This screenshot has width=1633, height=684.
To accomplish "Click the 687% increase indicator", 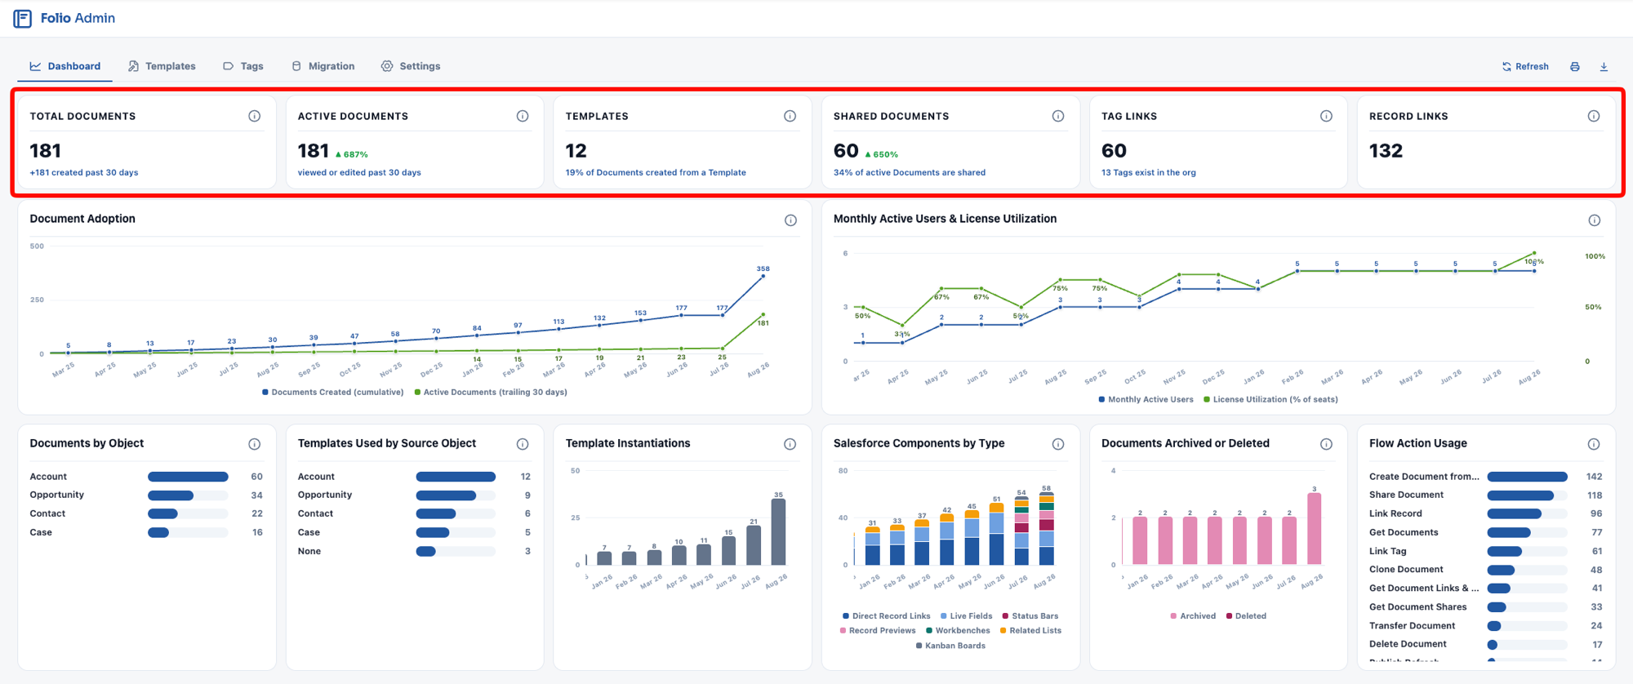I will tap(351, 154).
